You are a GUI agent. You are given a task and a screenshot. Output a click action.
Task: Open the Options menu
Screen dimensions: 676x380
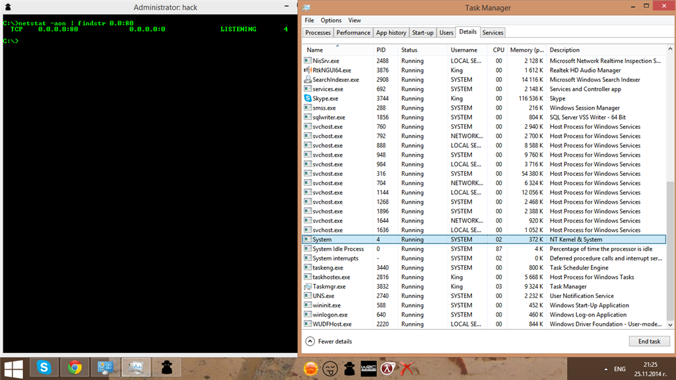tap(331, 20)
